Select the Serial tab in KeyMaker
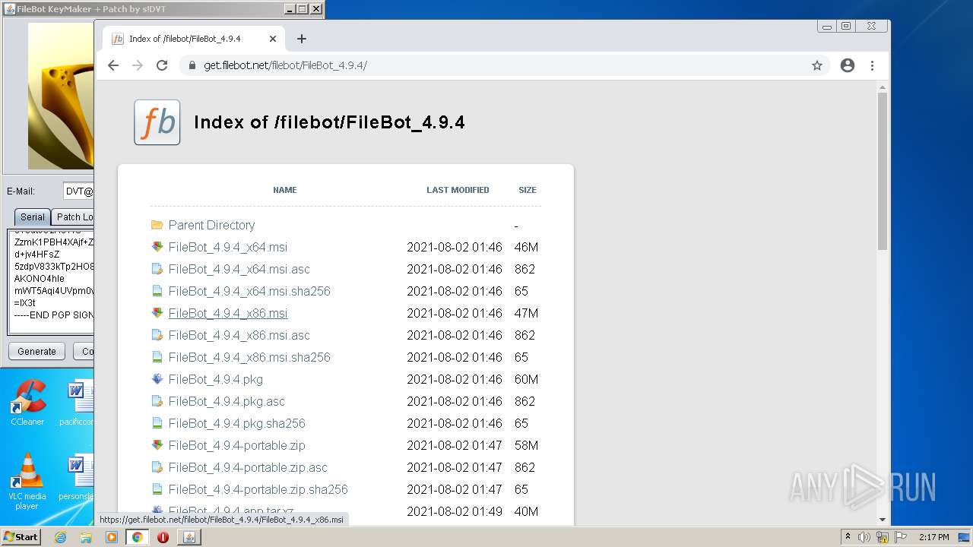This screenshot has width=973, height=547. 32,217
